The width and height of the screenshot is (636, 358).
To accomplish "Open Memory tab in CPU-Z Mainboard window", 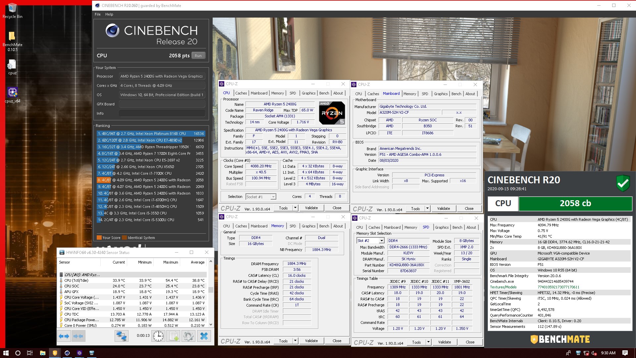I will point(410,94).
